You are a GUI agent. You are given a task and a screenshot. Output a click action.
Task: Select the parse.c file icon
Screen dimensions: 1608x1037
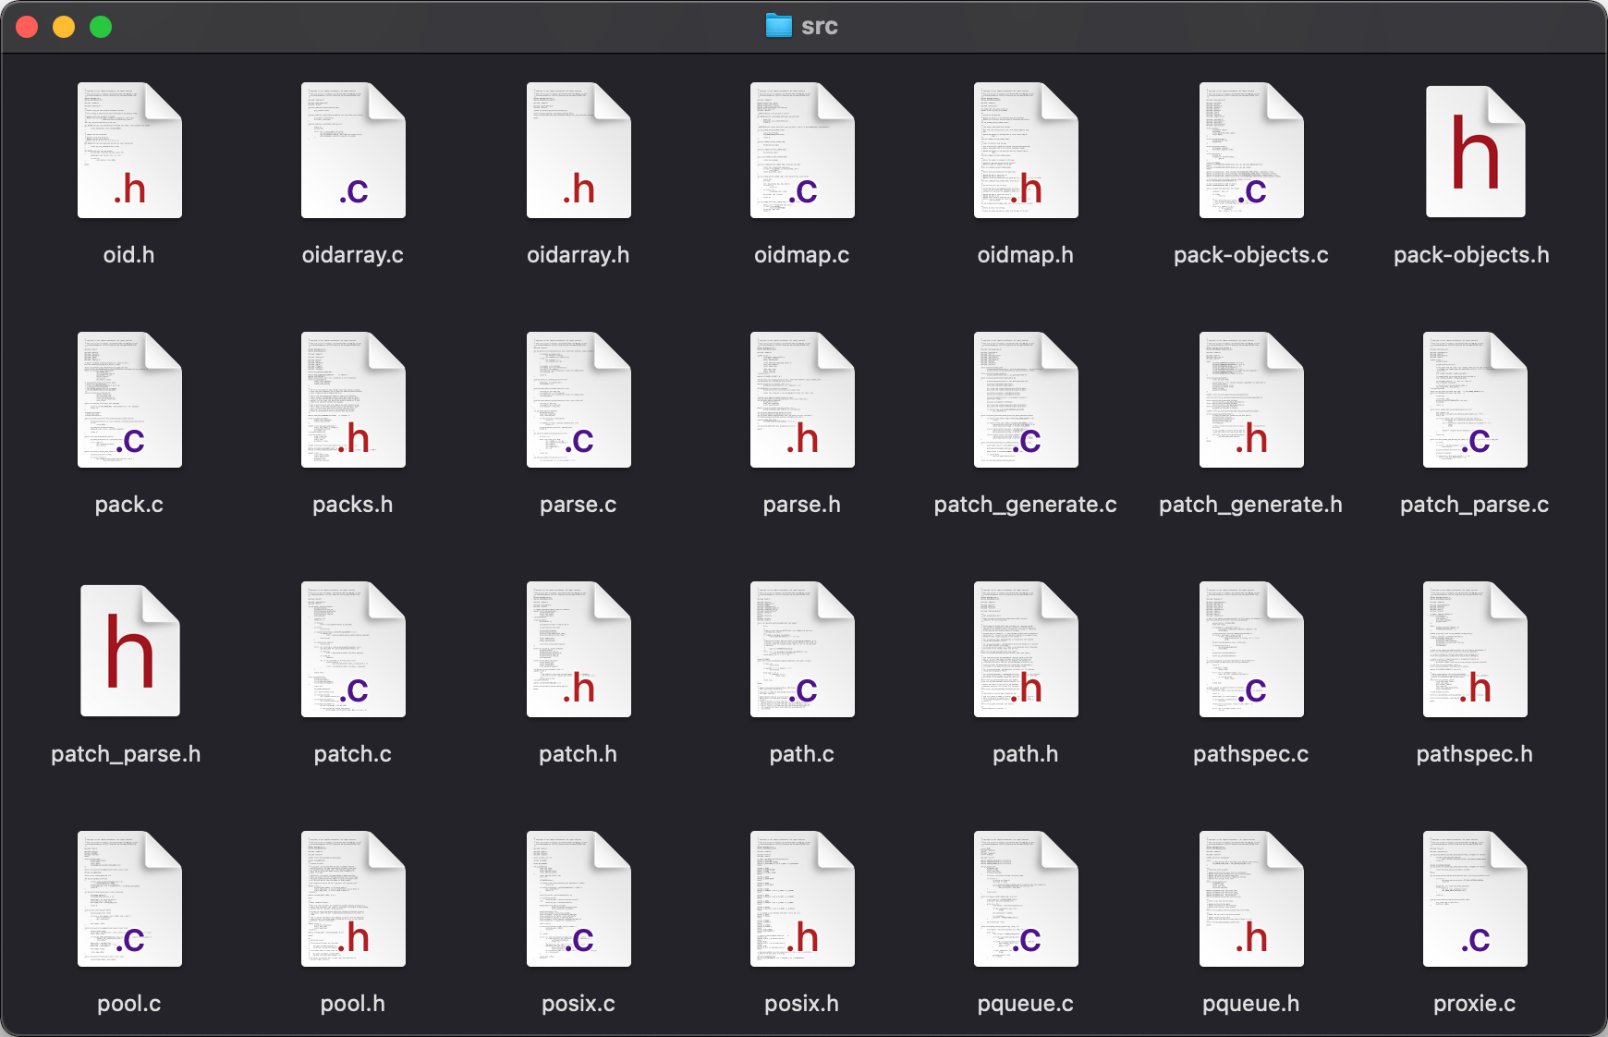pyautogui.click(x=579, y=400)
